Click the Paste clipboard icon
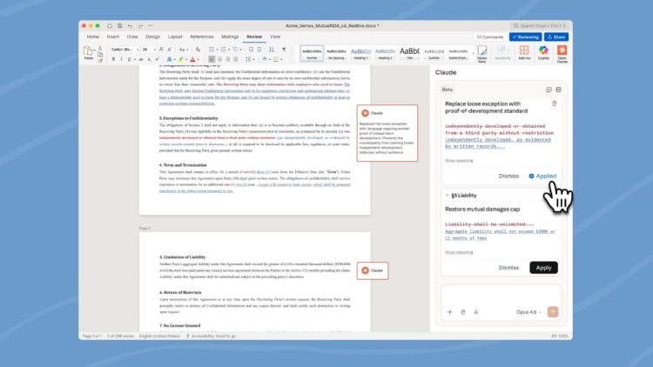Viewport: 653px width, 367px height. [x=88, y=52]
